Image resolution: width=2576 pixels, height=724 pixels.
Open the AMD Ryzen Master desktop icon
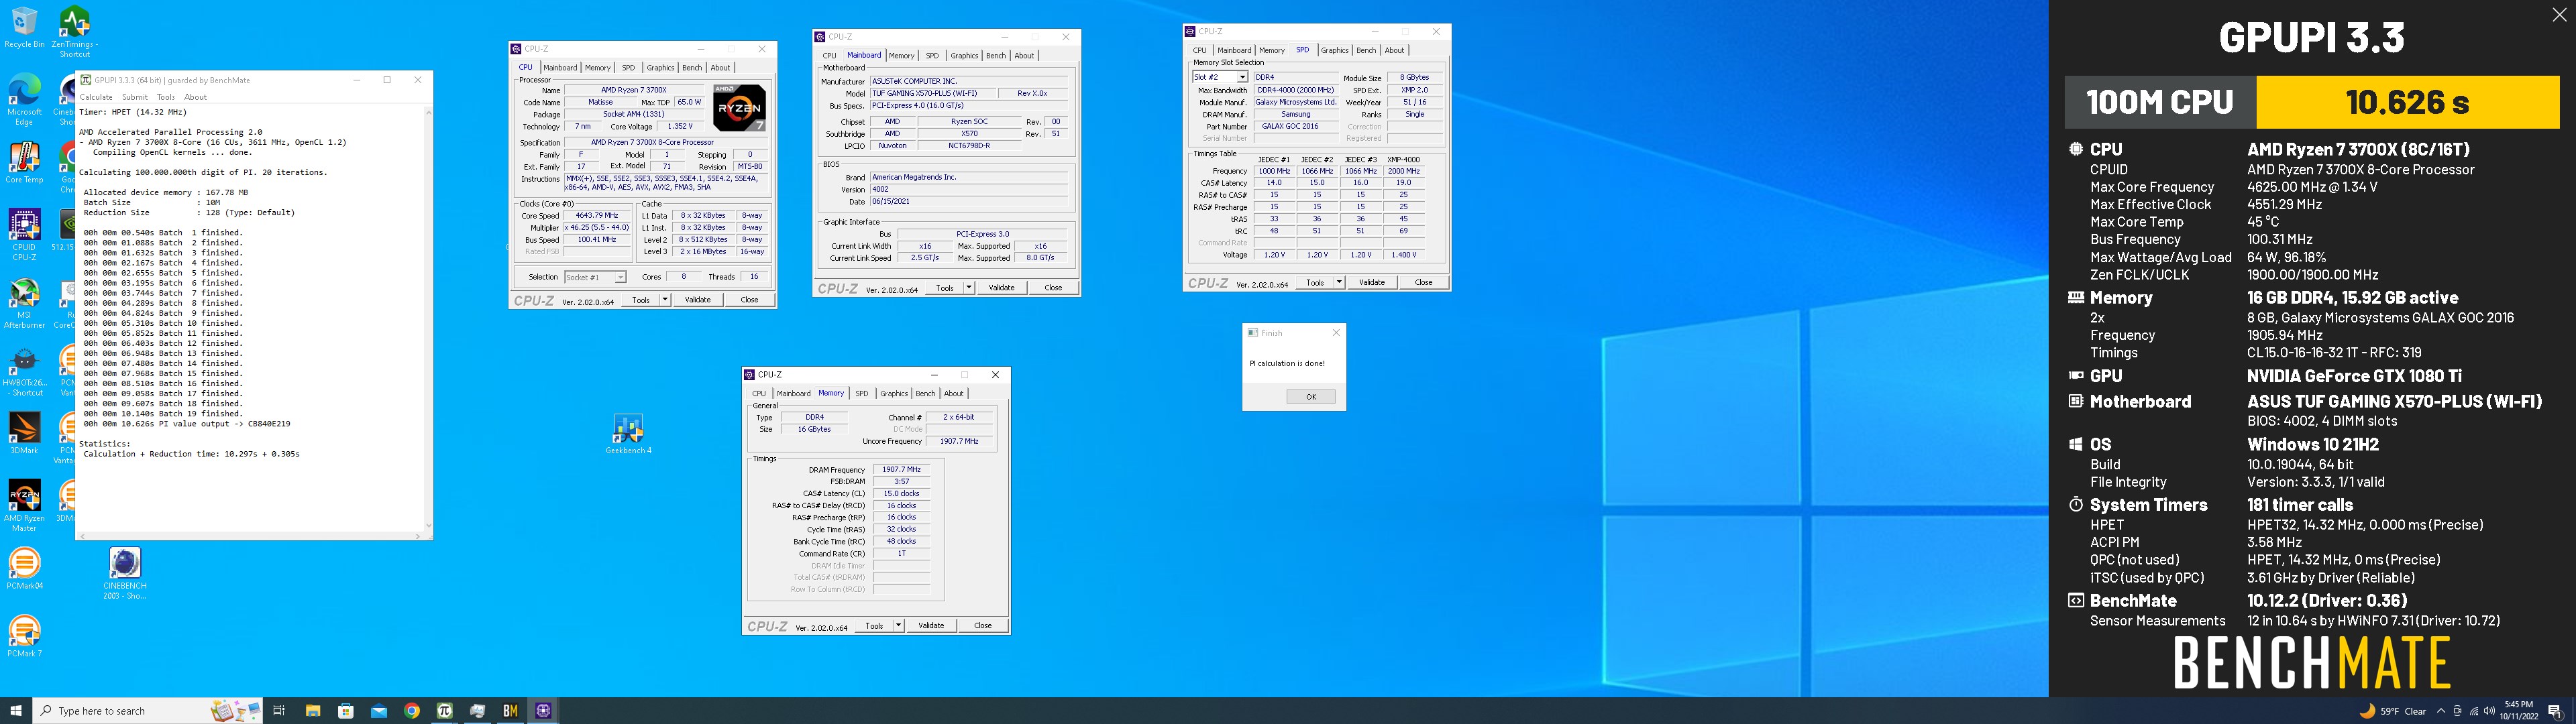[x=24, y=506]
